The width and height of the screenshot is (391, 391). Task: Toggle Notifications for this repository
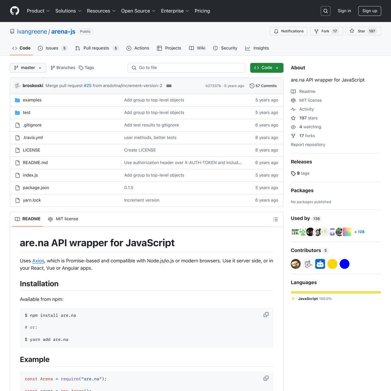click(x=289, y=31)
